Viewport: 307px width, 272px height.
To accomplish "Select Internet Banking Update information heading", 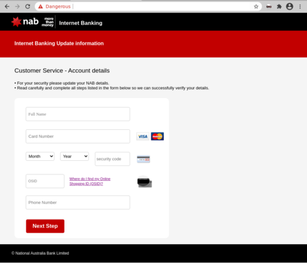I will (59, 43).
